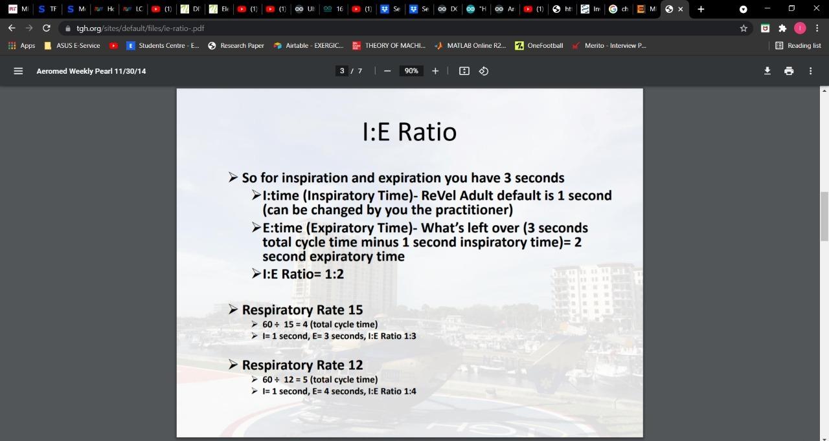Edit the current page number field
Viewport: 829px width, 441px height.
[342, 71]
